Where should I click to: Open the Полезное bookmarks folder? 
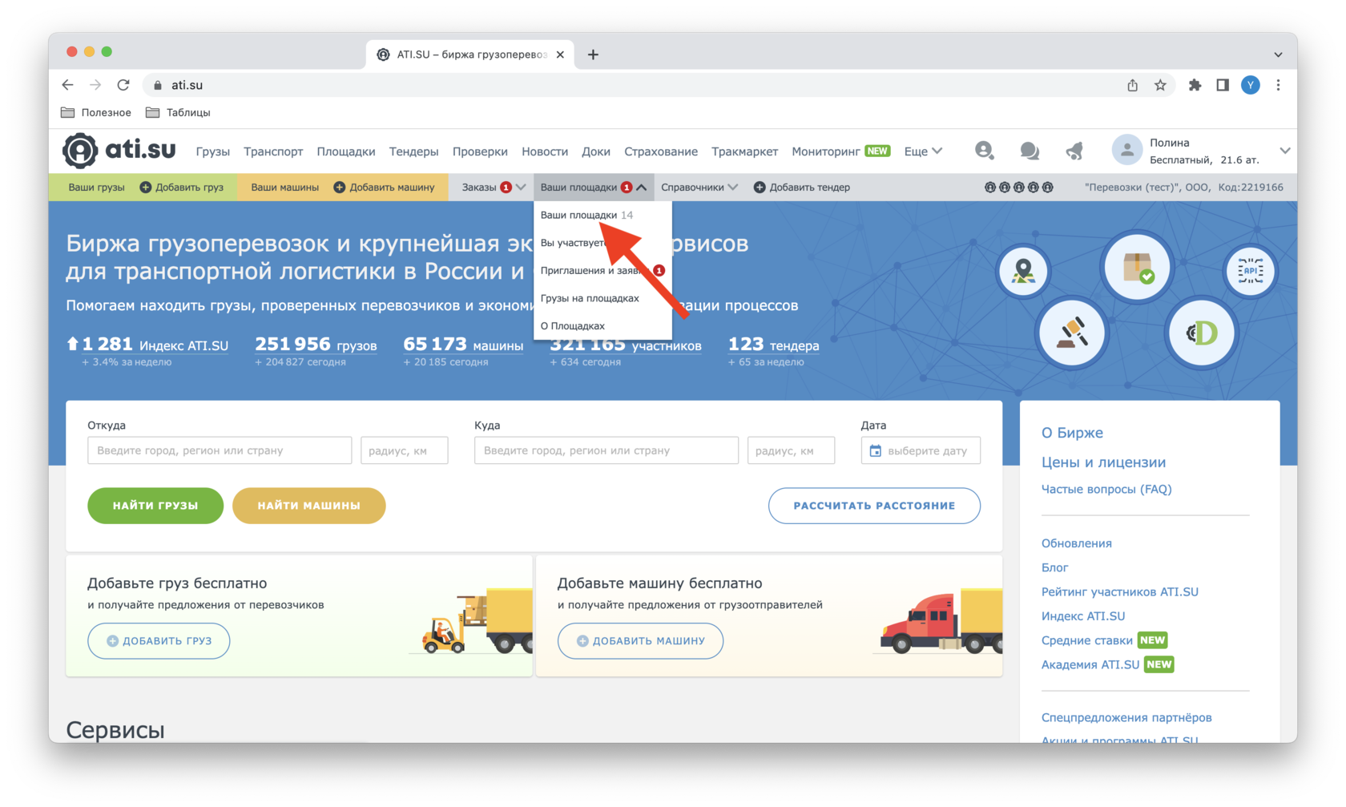96,113
